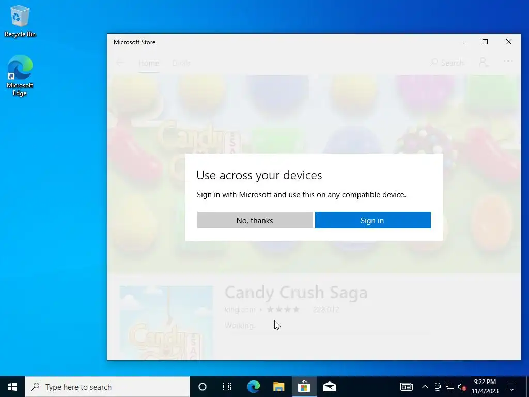Viewport: 529px width, 397px height.
Task: Click the Sign in button
Action: coord(373,220)
